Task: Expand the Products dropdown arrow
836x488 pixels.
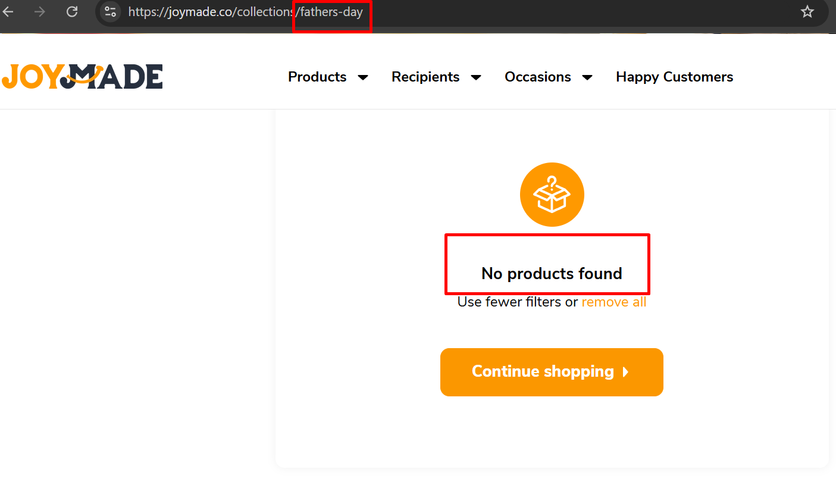Action: point(363,77)
